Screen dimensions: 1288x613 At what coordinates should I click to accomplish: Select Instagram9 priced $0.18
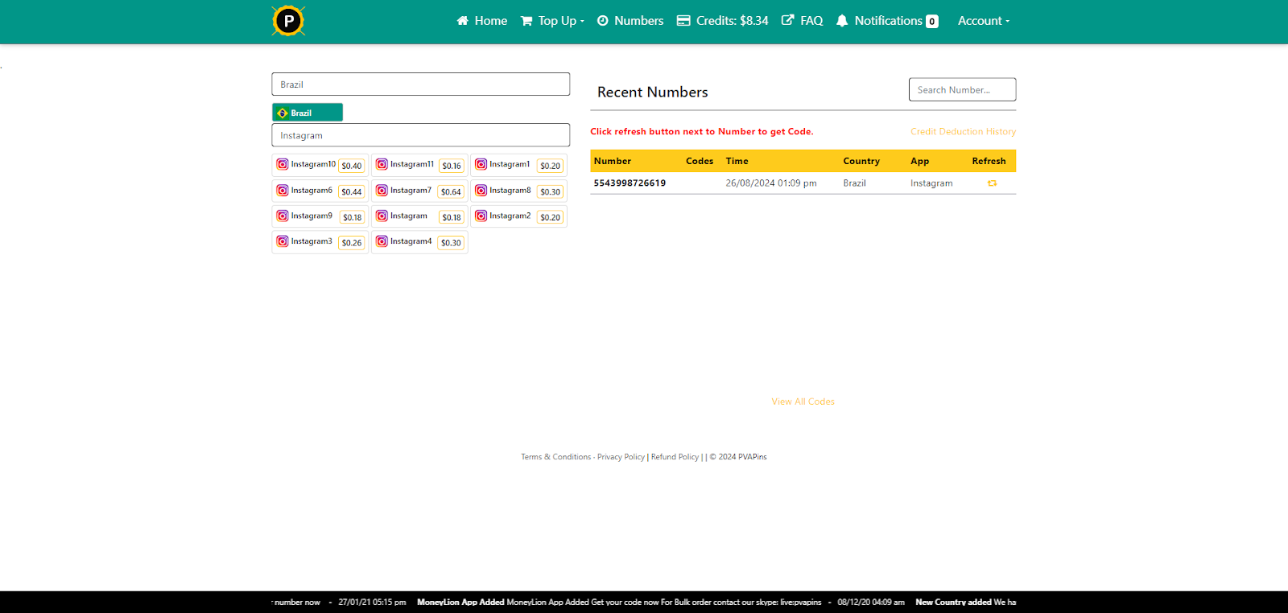[320, 216]
